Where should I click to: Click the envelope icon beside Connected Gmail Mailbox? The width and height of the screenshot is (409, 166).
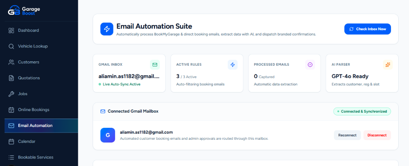[103, 111]
